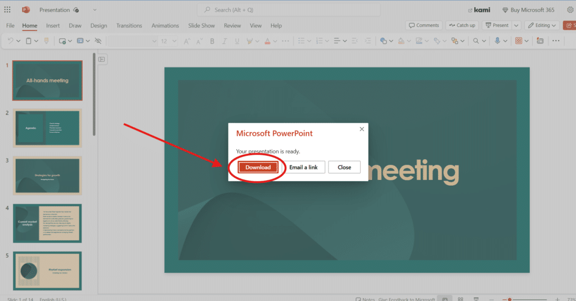
Task: Expand the New Slide dropdown arrow
Action: 70,41
